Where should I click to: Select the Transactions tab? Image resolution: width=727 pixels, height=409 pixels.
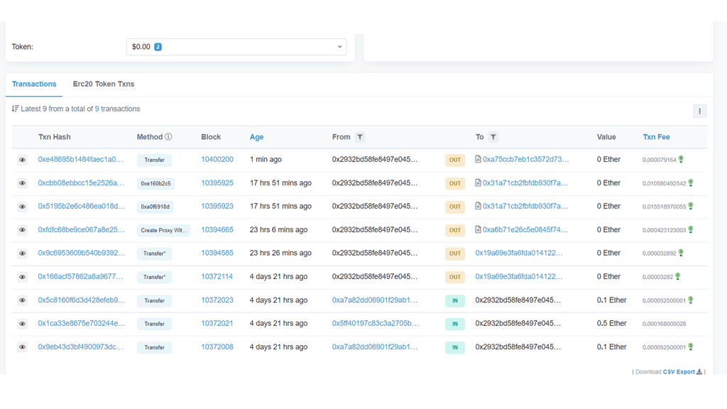34,84
